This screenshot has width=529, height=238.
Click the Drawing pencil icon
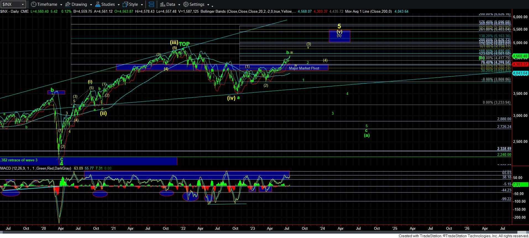pos(68,4)
